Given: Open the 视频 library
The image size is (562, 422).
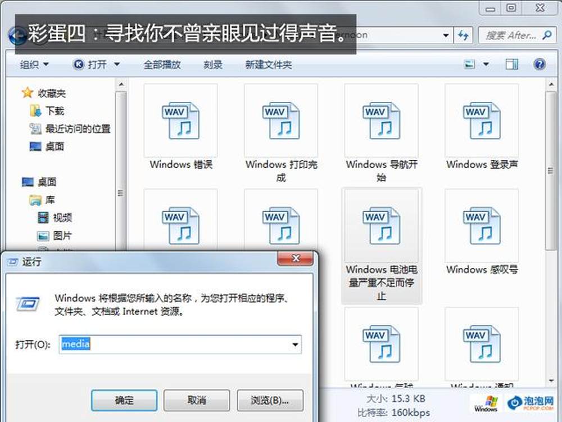Looking at the screenshot, I should [55, 217].
